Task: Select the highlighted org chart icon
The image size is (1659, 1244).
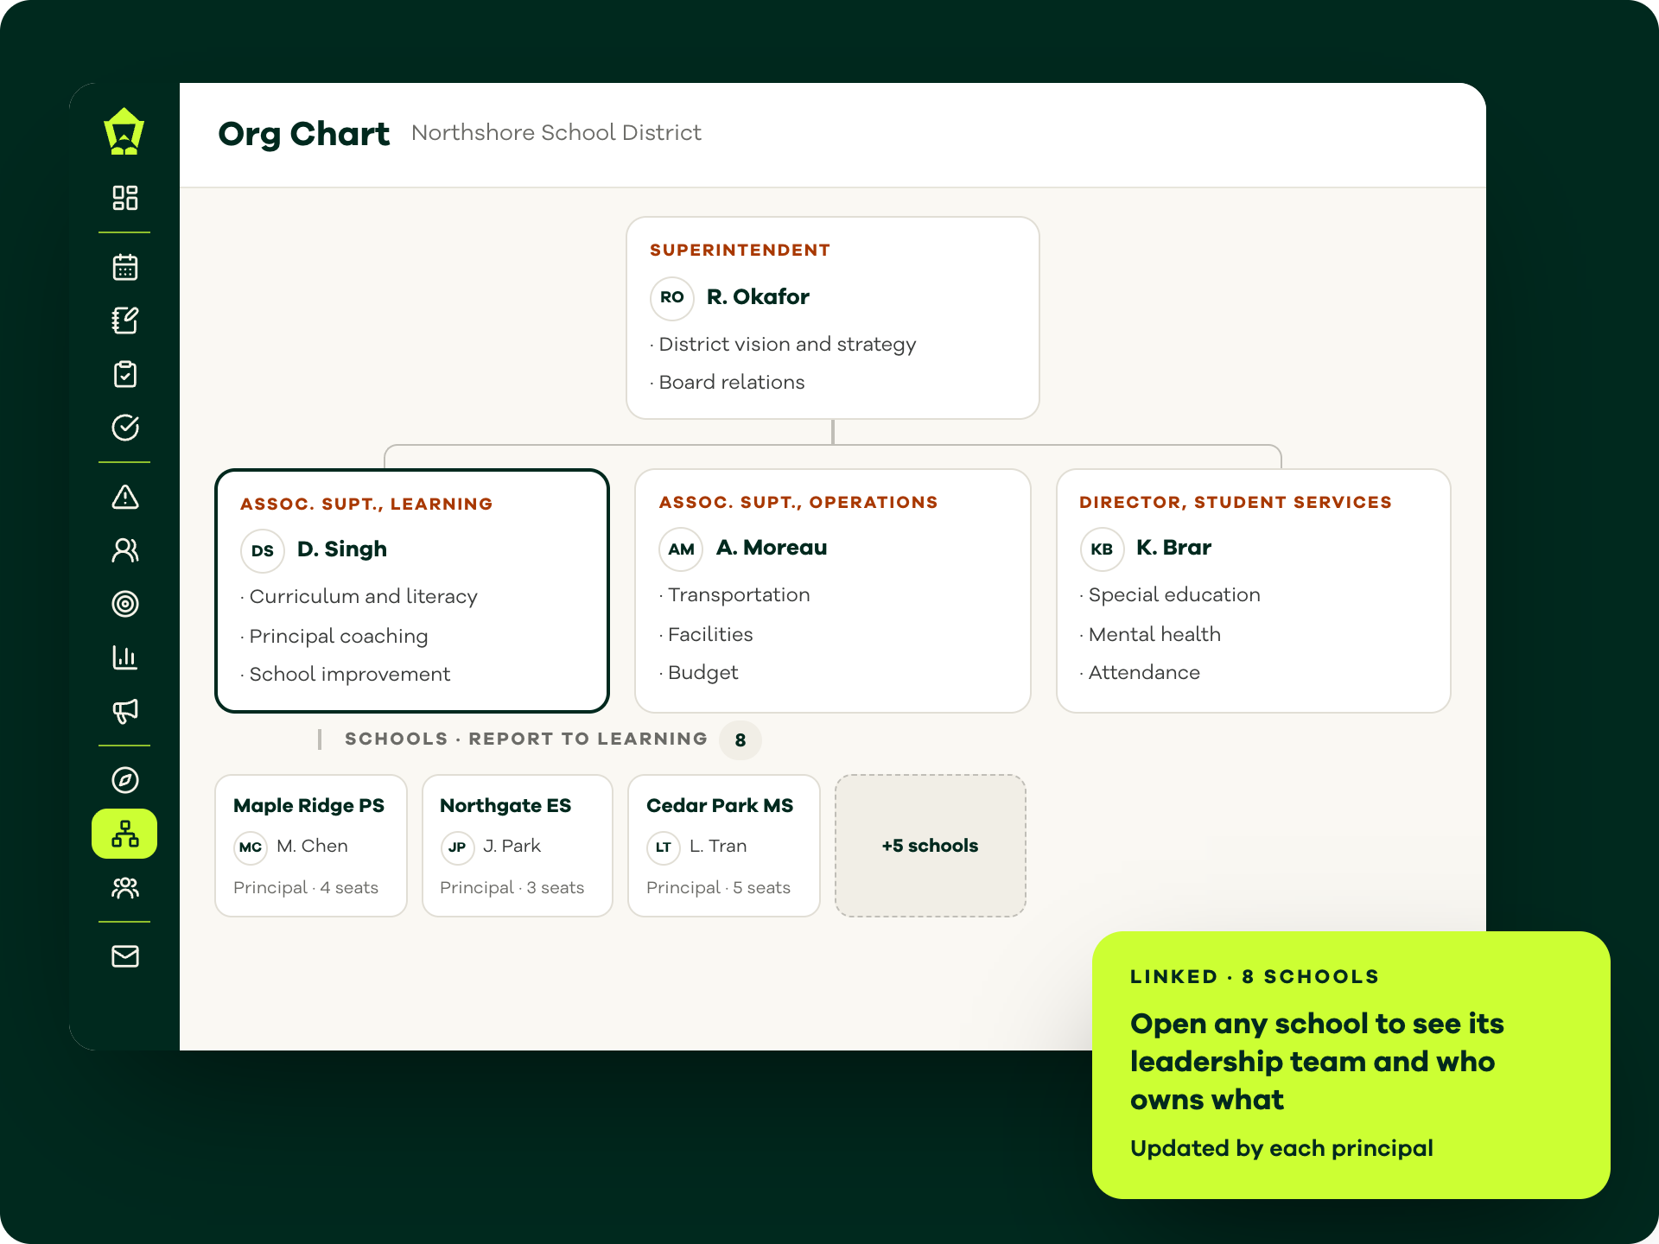Action: click(124, 834)
